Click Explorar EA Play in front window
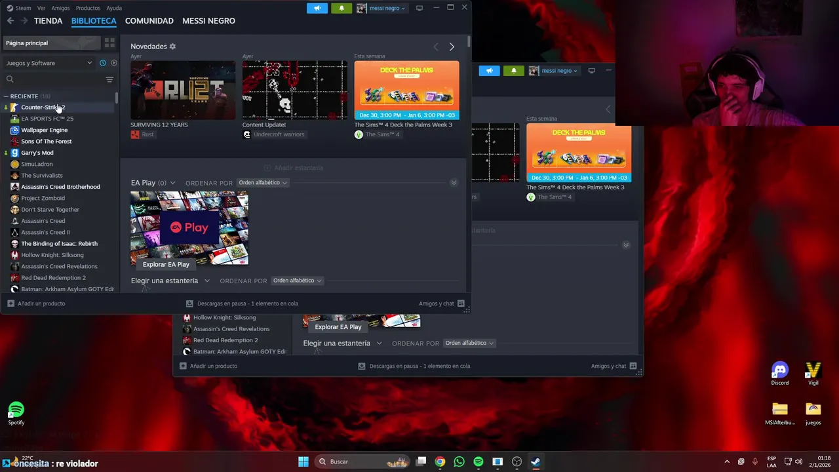The width and height of the screenshot is (839, 472). 166,264
